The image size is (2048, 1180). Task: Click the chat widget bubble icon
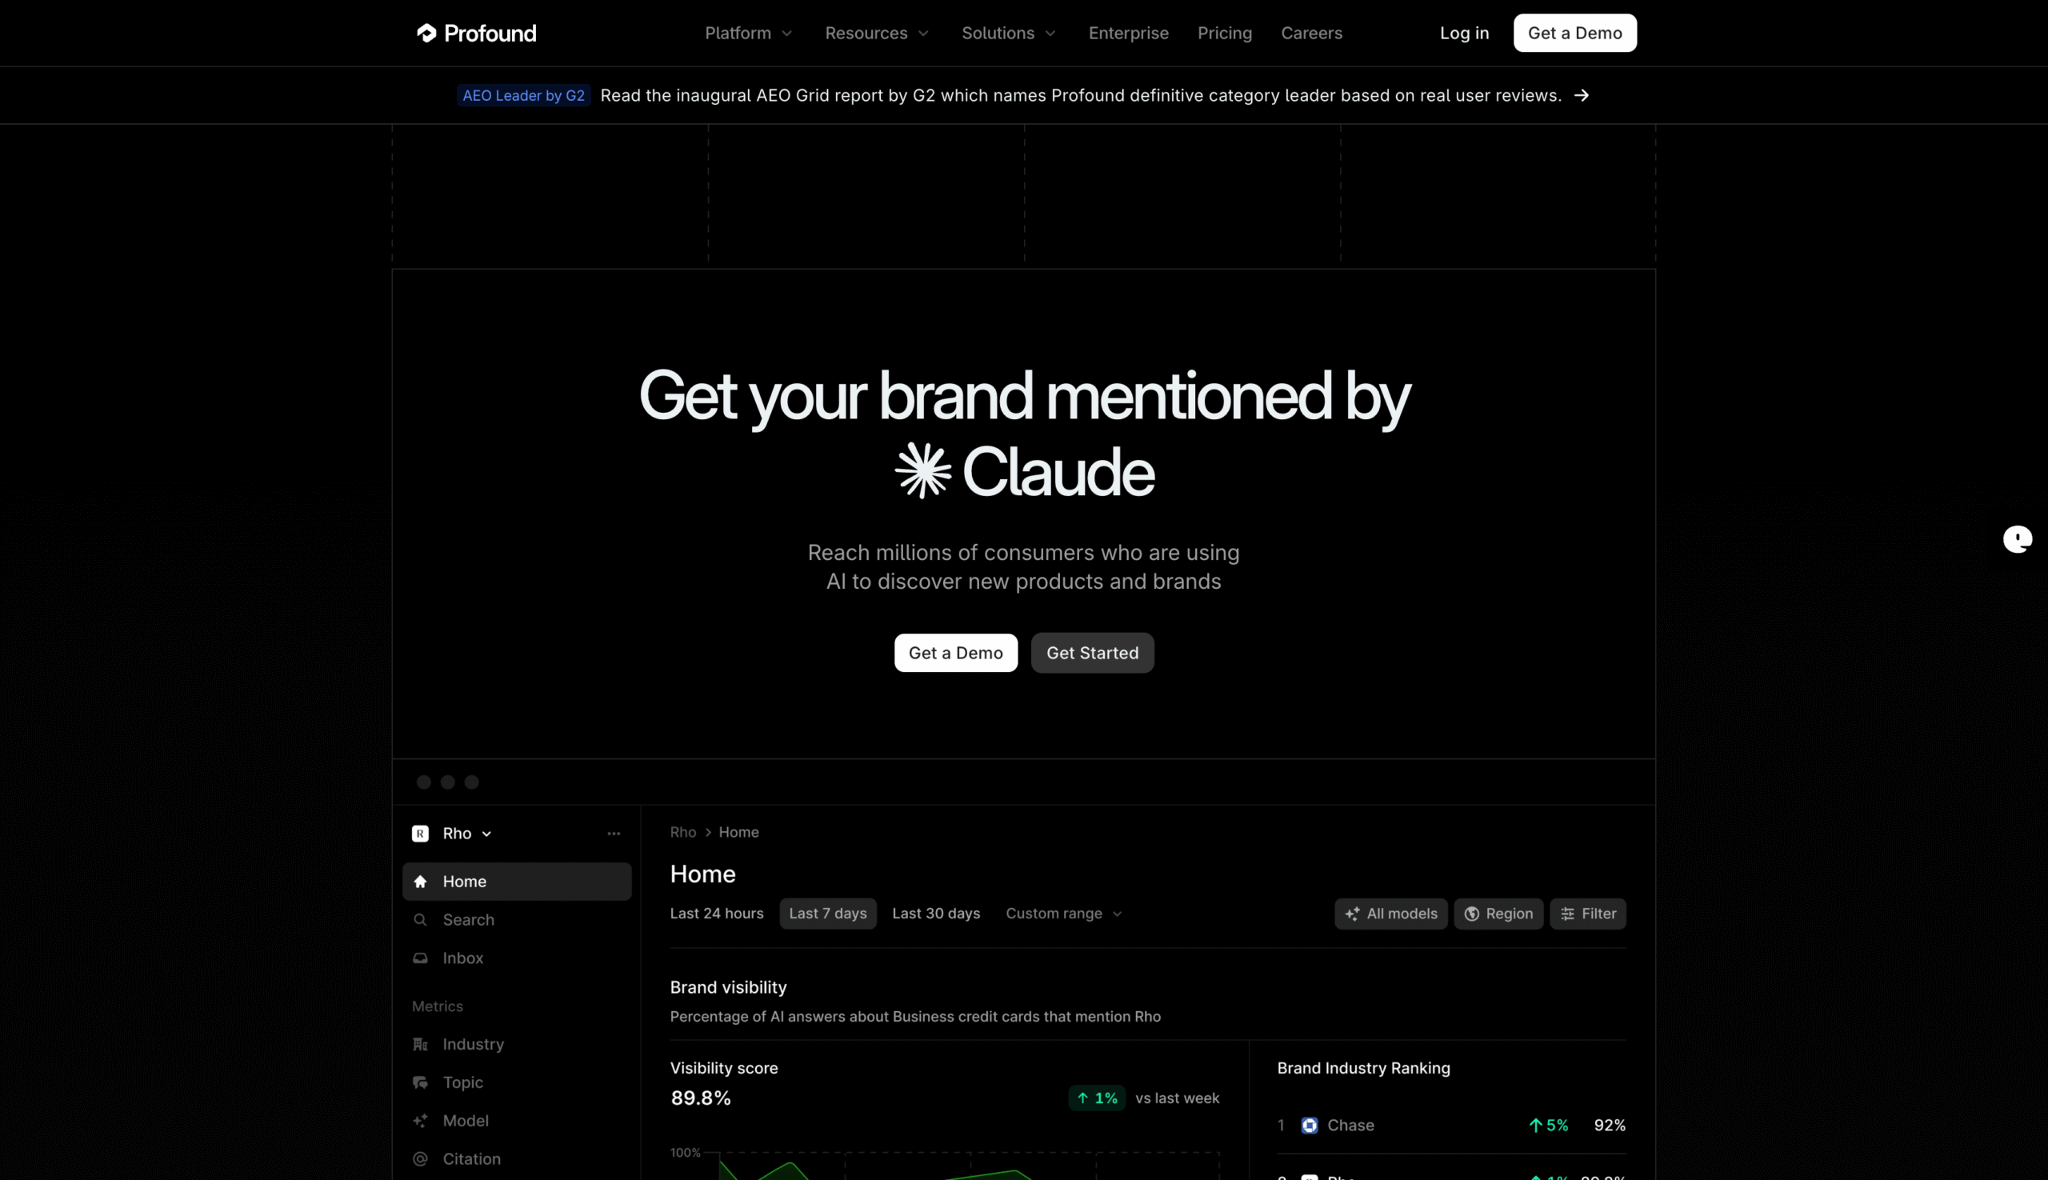(2018, 539)
